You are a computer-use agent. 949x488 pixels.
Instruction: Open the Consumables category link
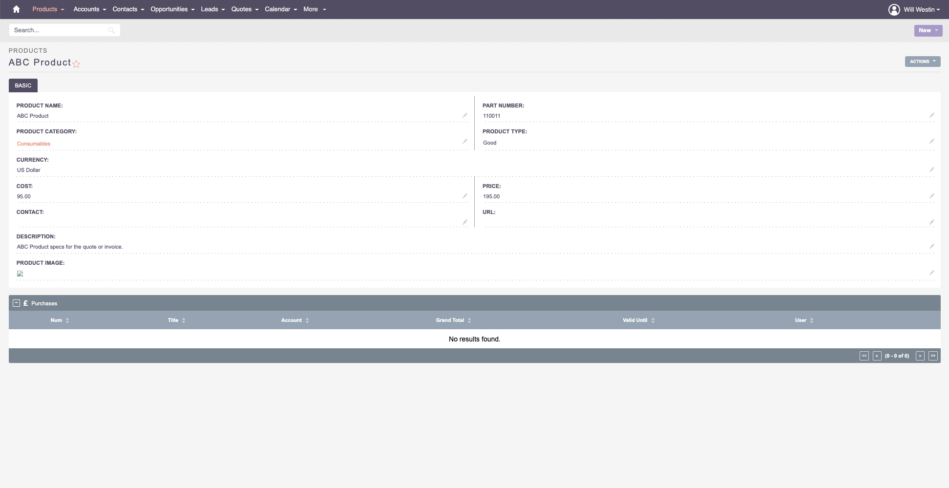pyautogui.click(x=34, y=144)
